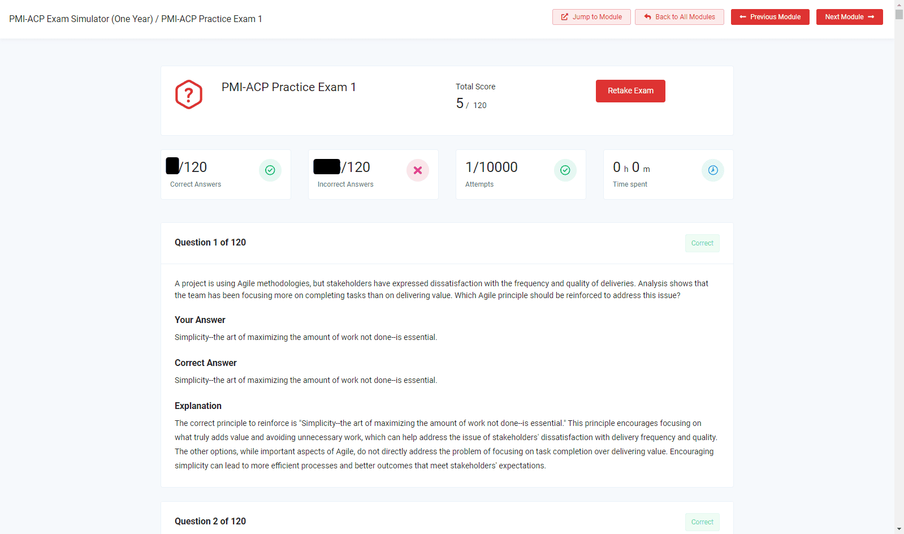The width and height of the screenshot is (904, 534).
Task: Click the 1/10000 attempts value
Action: (x=491, y=167)
